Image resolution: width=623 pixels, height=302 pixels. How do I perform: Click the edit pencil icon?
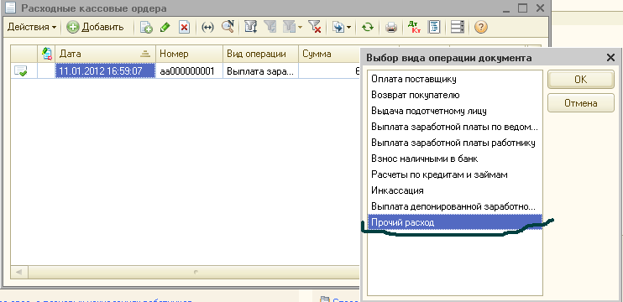tap(165, 28)
